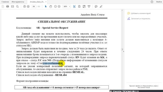
Task: Open the zoom percentage dropdown
Action: pos(70,6)
